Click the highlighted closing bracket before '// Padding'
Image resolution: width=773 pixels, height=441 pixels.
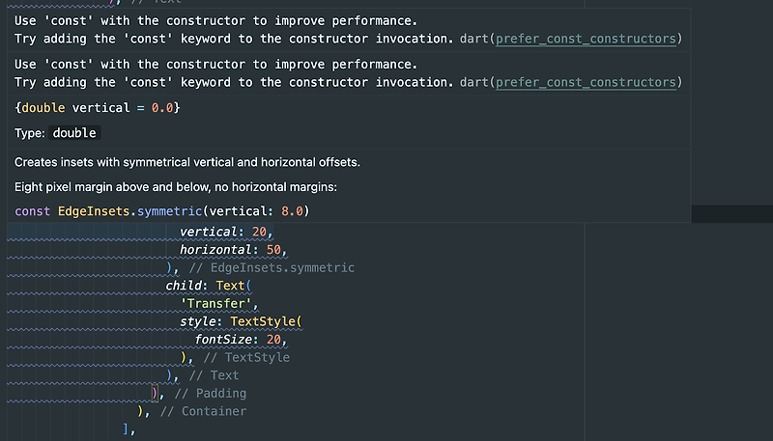click(155, 394)
